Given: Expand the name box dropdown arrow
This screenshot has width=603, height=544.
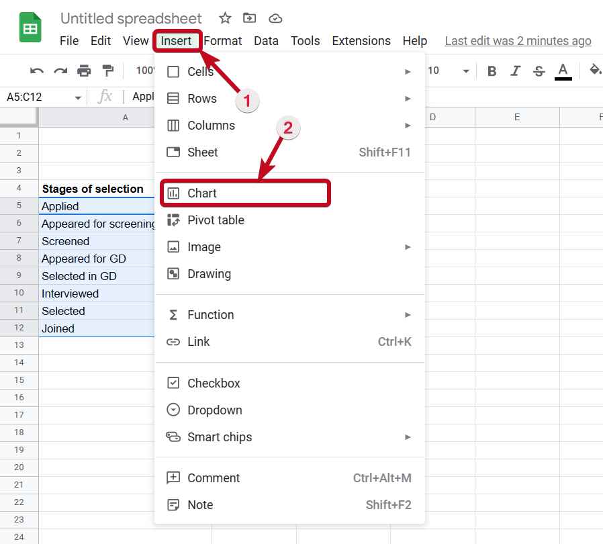Looking at the screenshot, I should click(78, 98).
